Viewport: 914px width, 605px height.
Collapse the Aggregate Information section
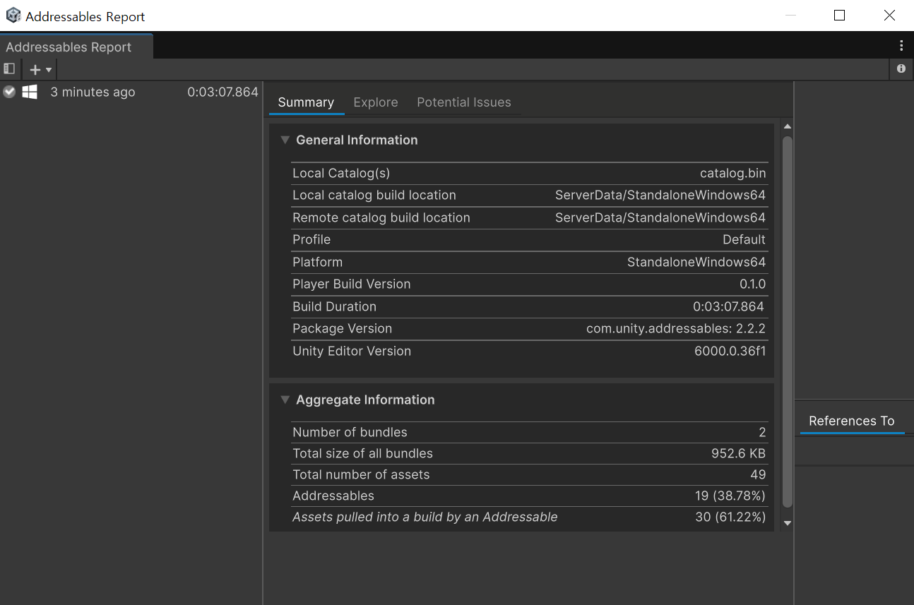[x=285, y=400]
